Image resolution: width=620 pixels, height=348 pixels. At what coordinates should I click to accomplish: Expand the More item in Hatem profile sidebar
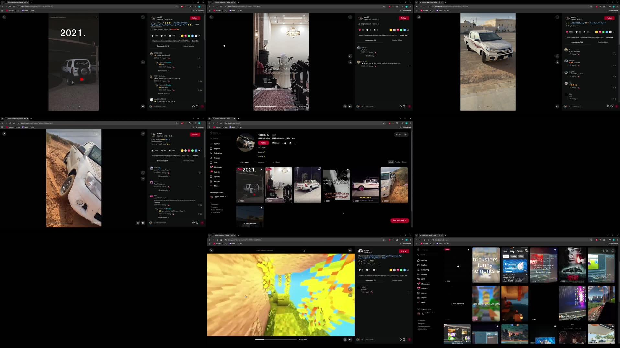(x=214, y=186)
